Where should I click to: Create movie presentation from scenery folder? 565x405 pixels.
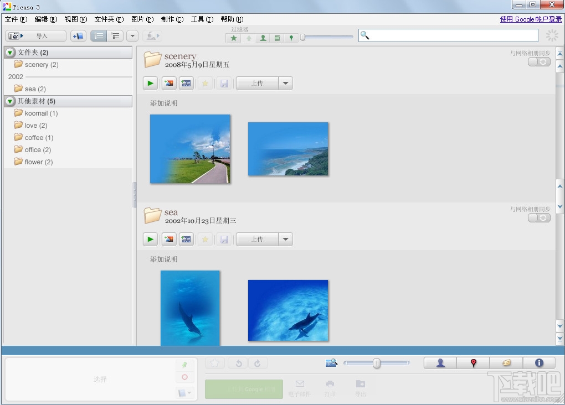tap(186, 83)
